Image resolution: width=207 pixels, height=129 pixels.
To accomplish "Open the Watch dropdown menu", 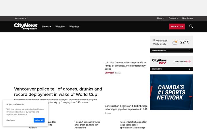I will click(x=60, y=27).
